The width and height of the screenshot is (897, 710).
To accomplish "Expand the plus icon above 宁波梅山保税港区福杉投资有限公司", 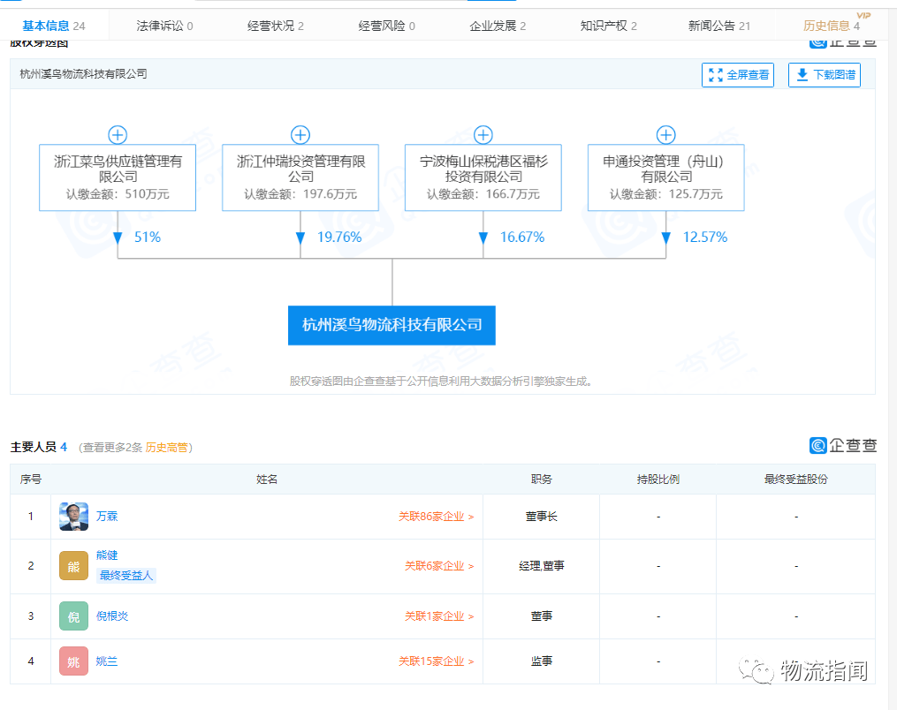I will [x=483, y=135].
